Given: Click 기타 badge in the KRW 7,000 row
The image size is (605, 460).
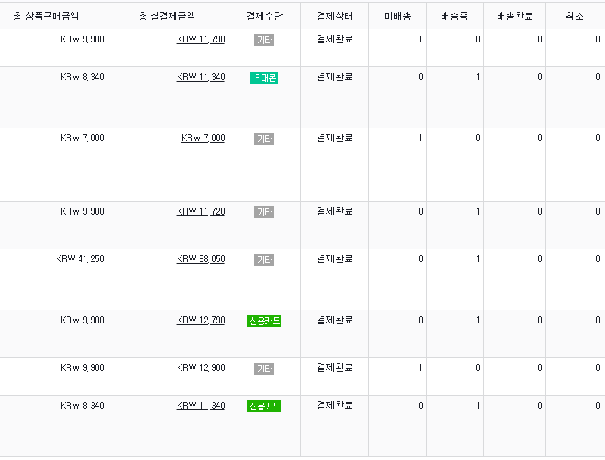Looking at the screenshot, I should click(264, 139).
